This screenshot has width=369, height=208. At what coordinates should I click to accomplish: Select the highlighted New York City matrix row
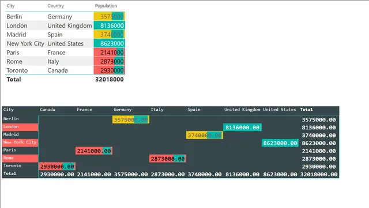(20, 143)
